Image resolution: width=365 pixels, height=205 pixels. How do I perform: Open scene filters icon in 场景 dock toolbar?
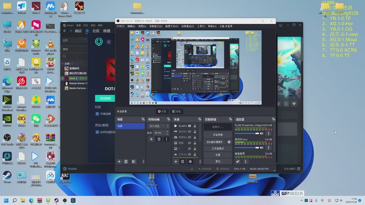[x=134, y=162]
